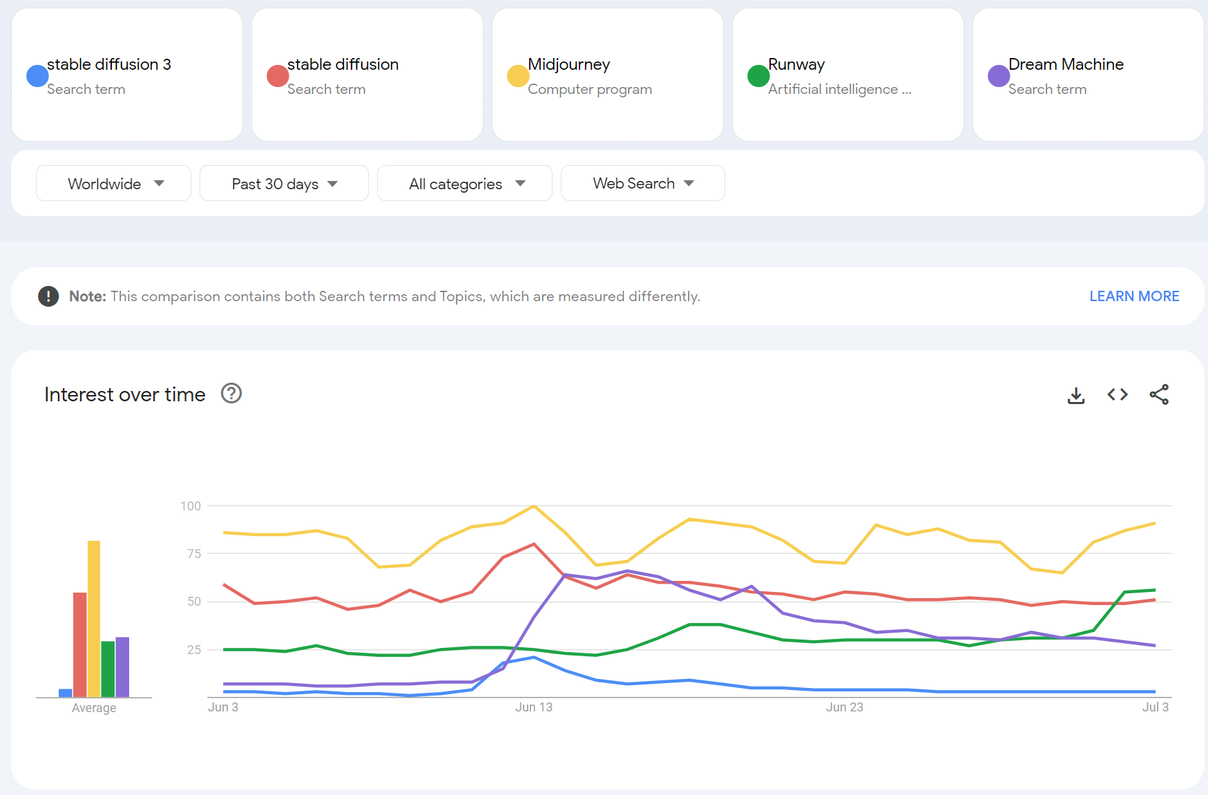Open the Interest over time help icon

coord(231,394)
